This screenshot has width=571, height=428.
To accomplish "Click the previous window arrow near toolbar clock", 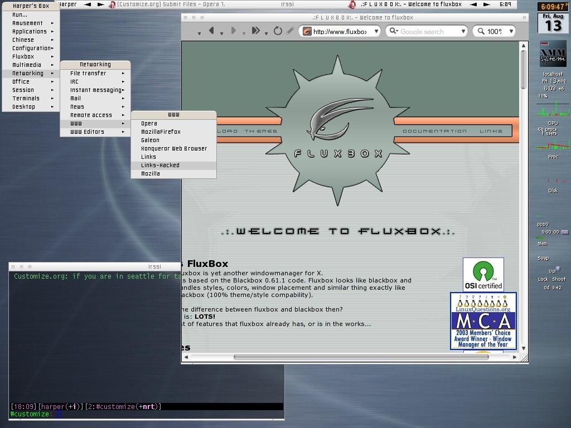I will click(473, 4).
